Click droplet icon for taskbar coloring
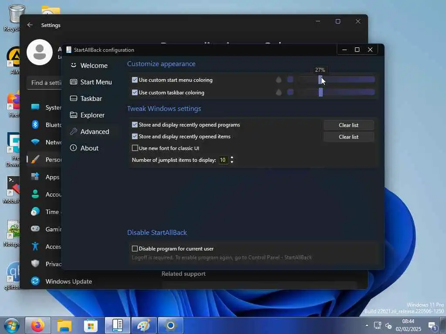This screenshot has width=446, height=334. 279,92
